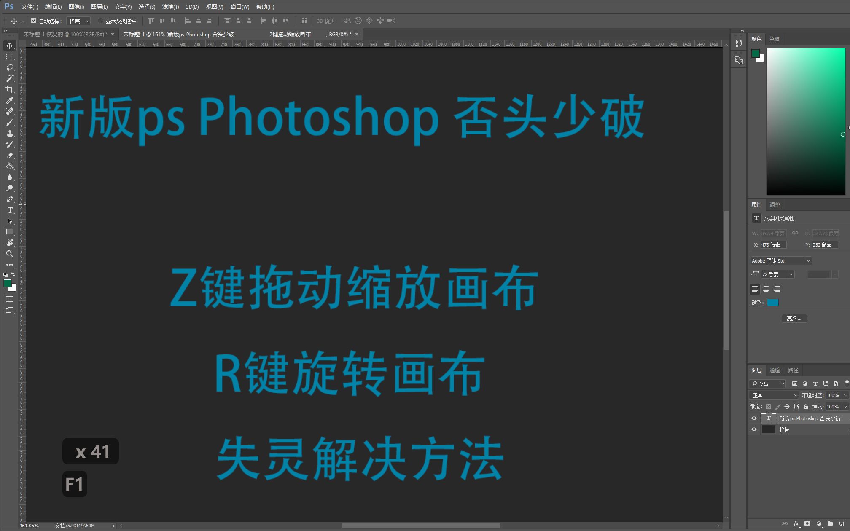This screenshot has width=850, height=531.
Task: Toggle lock image pixels brush icon
Action: (777, 407)
